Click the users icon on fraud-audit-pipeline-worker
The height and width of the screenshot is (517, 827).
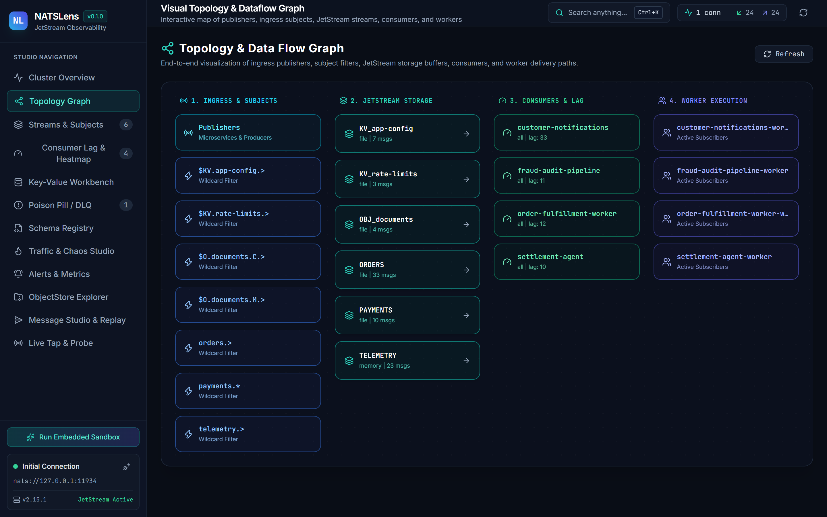click(x=667, y=176)
